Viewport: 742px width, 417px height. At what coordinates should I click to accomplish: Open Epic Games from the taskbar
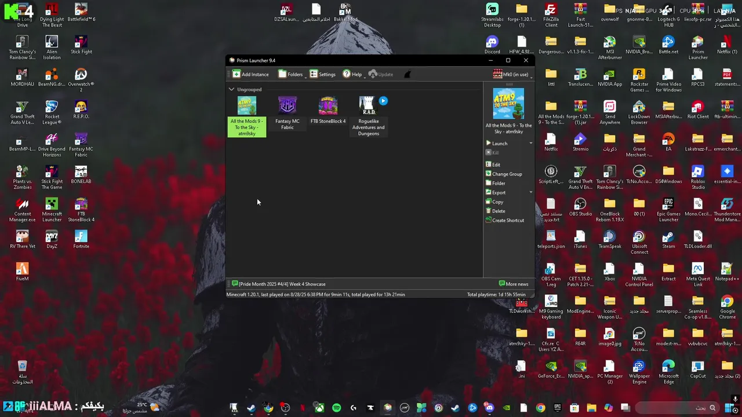(x=557, y=408)
